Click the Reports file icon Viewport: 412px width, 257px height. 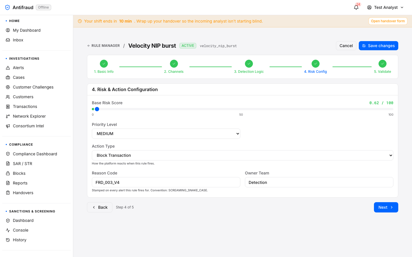coord(8,183)
